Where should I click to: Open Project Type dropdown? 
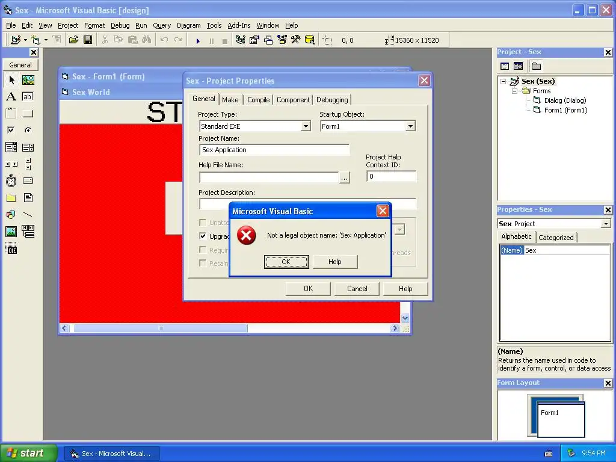coord(306,126)
